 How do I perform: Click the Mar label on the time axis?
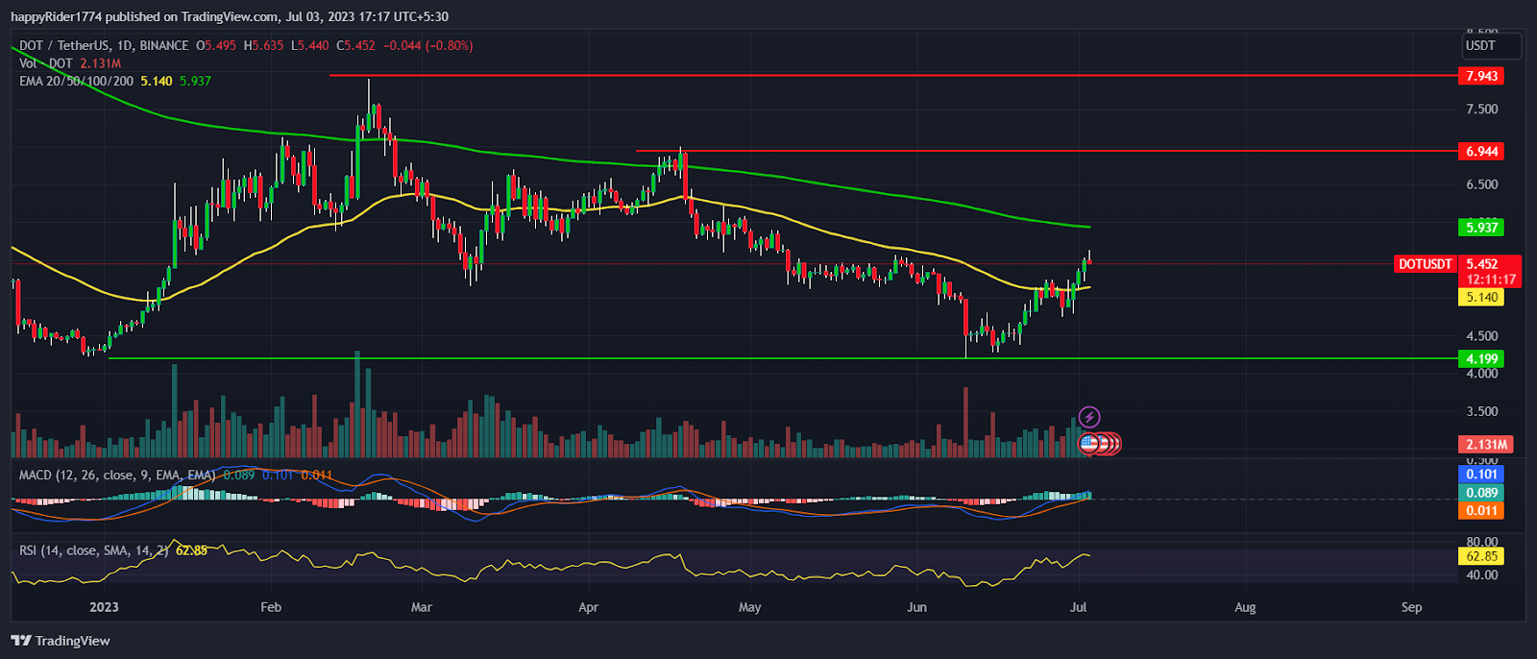421,607
